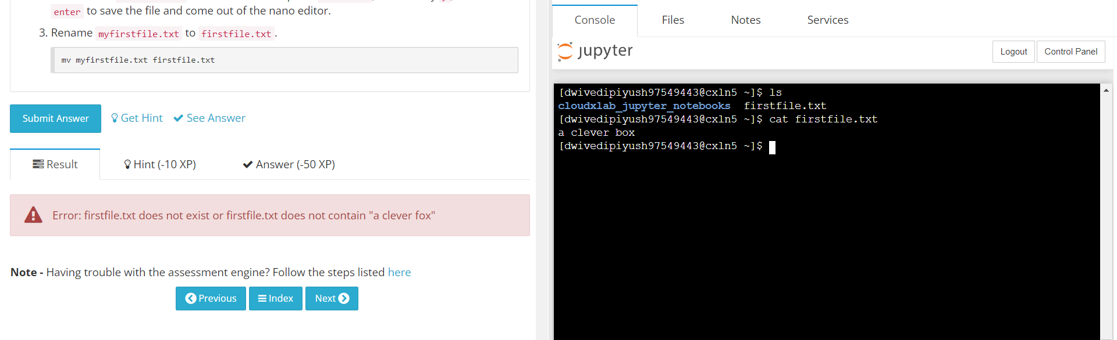Follow the 'here' assessment help link
Image resolution: width=1117 pixels, height=340 pixels.
point(399,272)
